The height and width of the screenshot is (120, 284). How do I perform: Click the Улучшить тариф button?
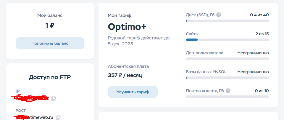pos(133,92)
